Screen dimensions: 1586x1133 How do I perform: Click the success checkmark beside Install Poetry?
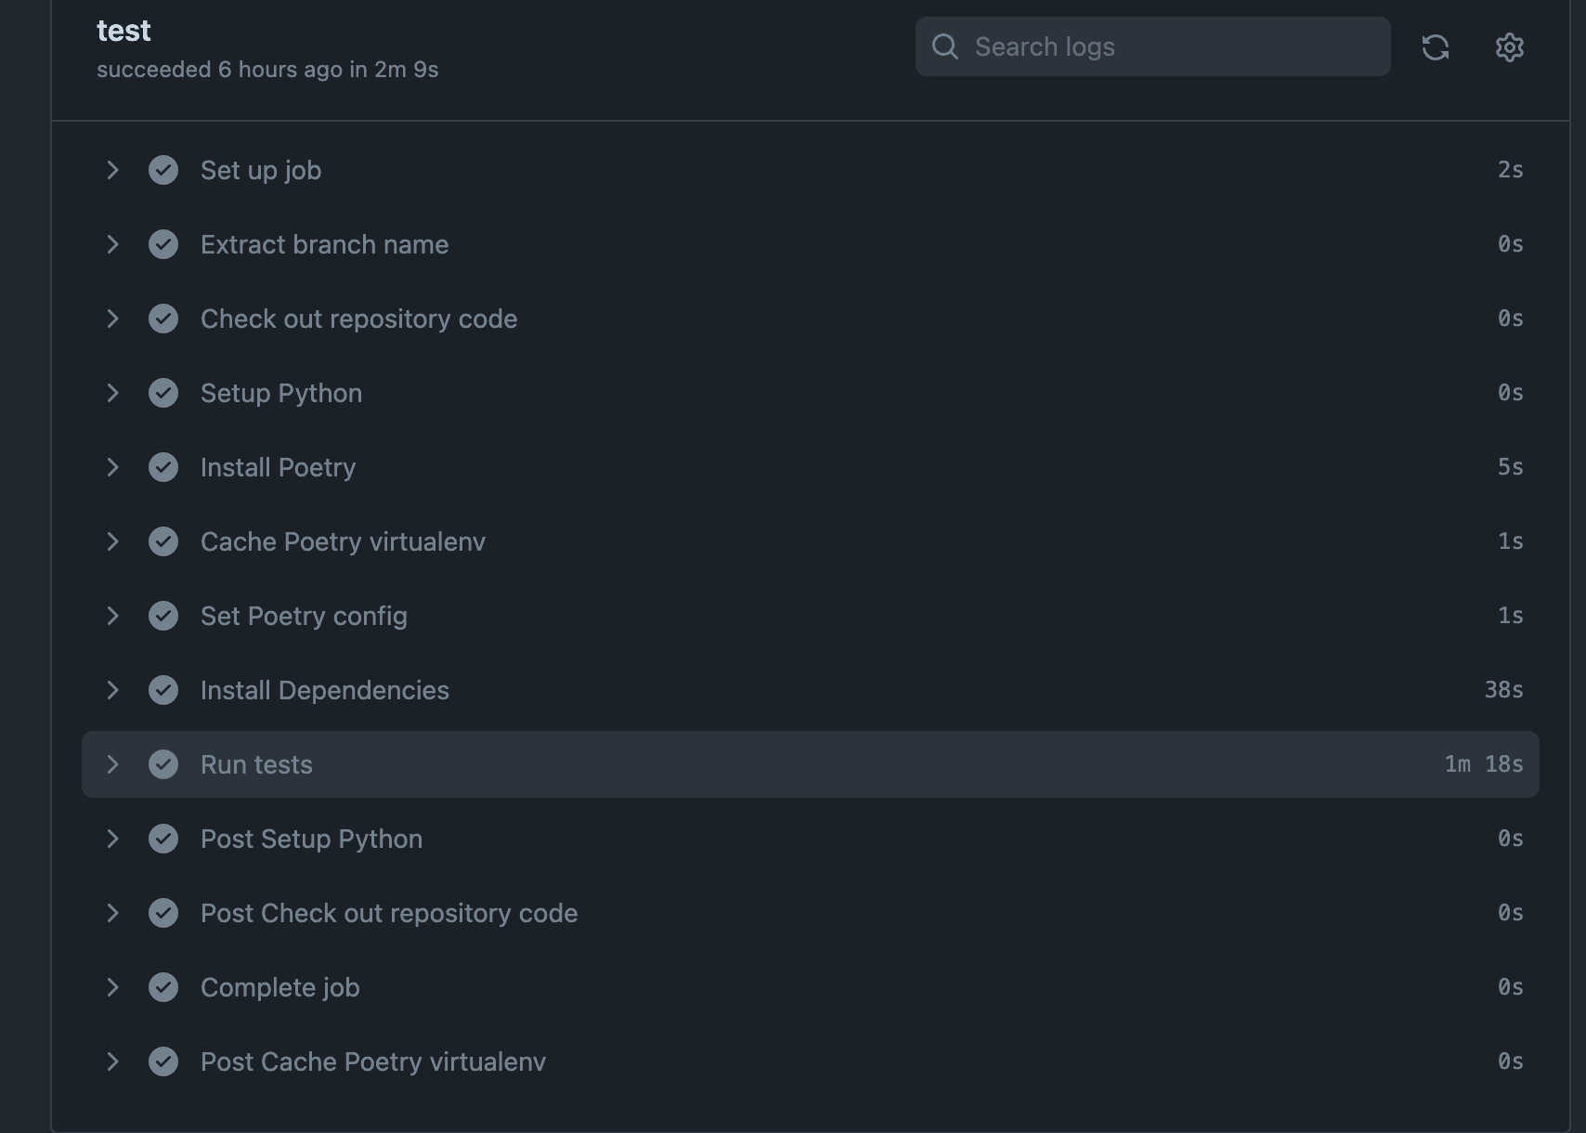point(163,467)
